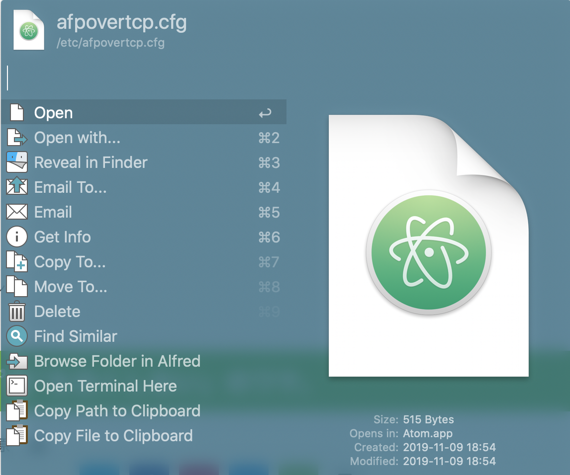Select the Delete action
Image resolution: width=570 pixels, height=475 pixels.
(144, 311)
